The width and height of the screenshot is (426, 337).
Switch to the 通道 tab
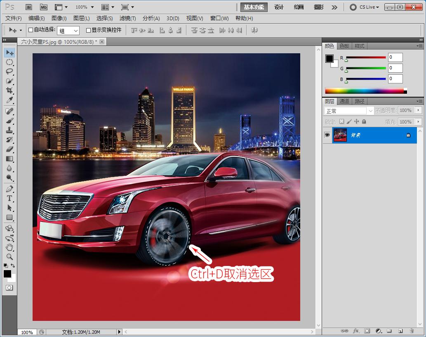coord(344,101)
